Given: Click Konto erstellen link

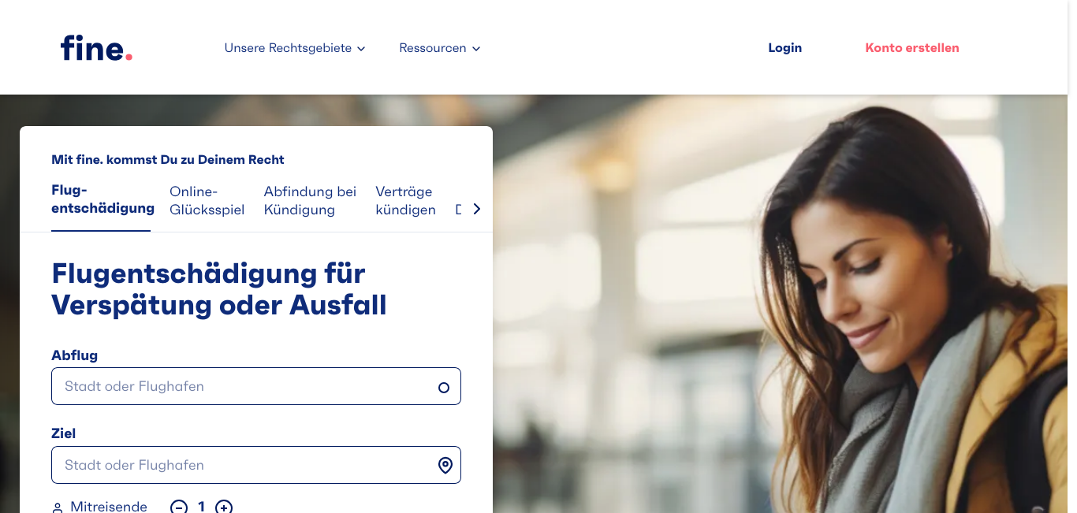Looking at the screenshot, I should point(912,48).
